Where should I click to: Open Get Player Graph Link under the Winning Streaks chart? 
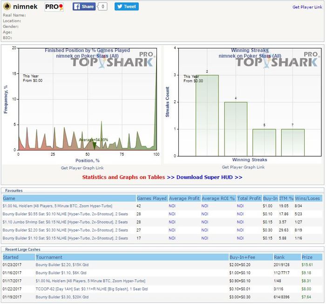pos(243,167)
